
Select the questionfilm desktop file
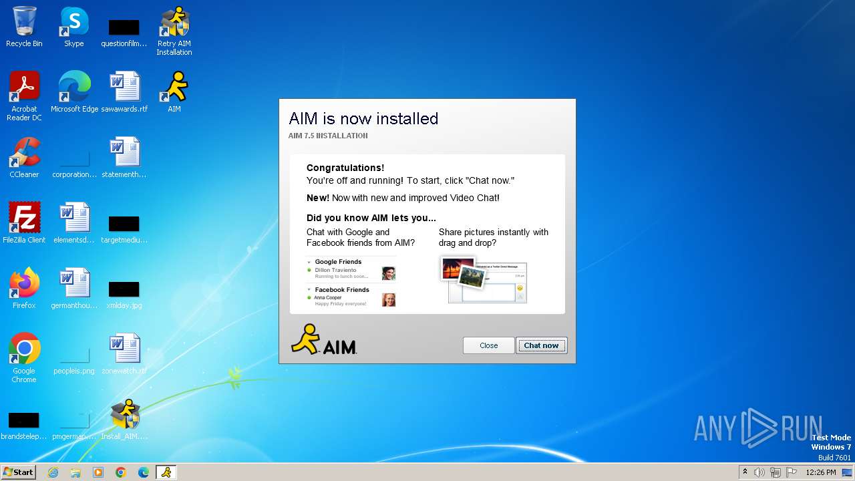pos(124,32)
